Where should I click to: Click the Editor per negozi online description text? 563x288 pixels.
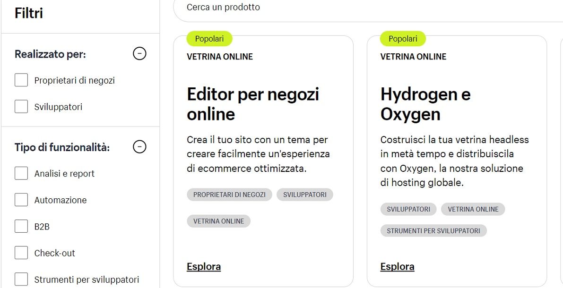pos(258,154)
